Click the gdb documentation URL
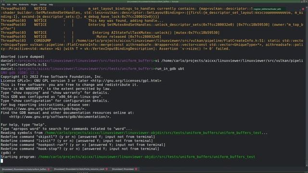 pos(60,117)
